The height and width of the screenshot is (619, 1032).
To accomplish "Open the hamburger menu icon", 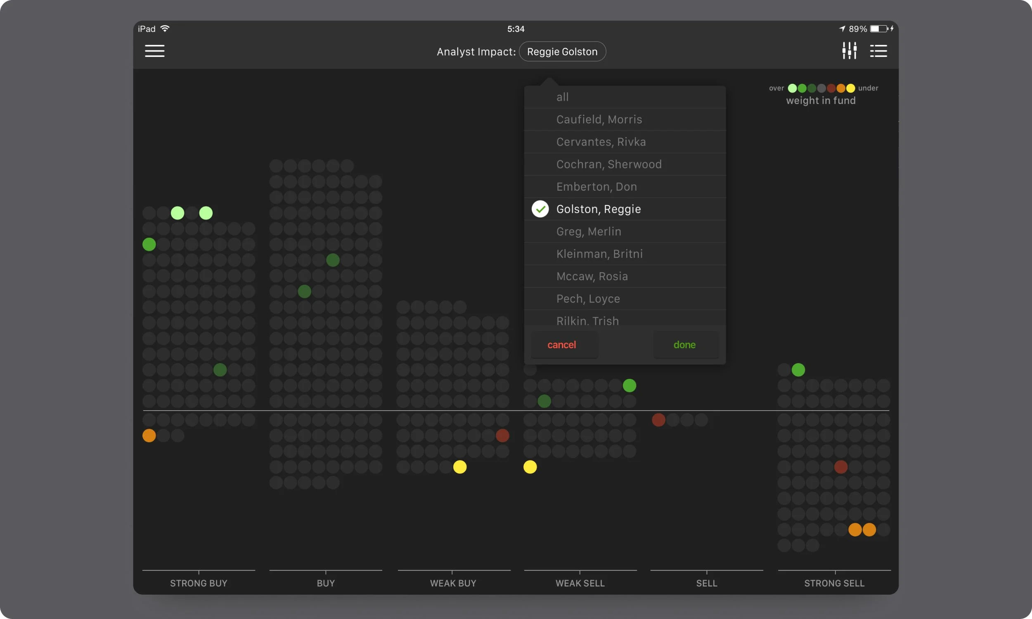I will tap(154, 51).
